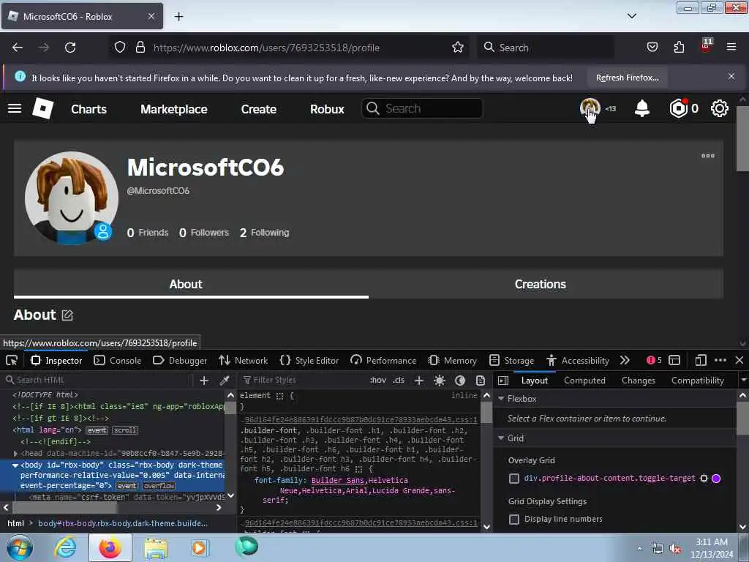749x562 pixels.
Task: View the 2 Following list
Action: (x=264, y=233)
